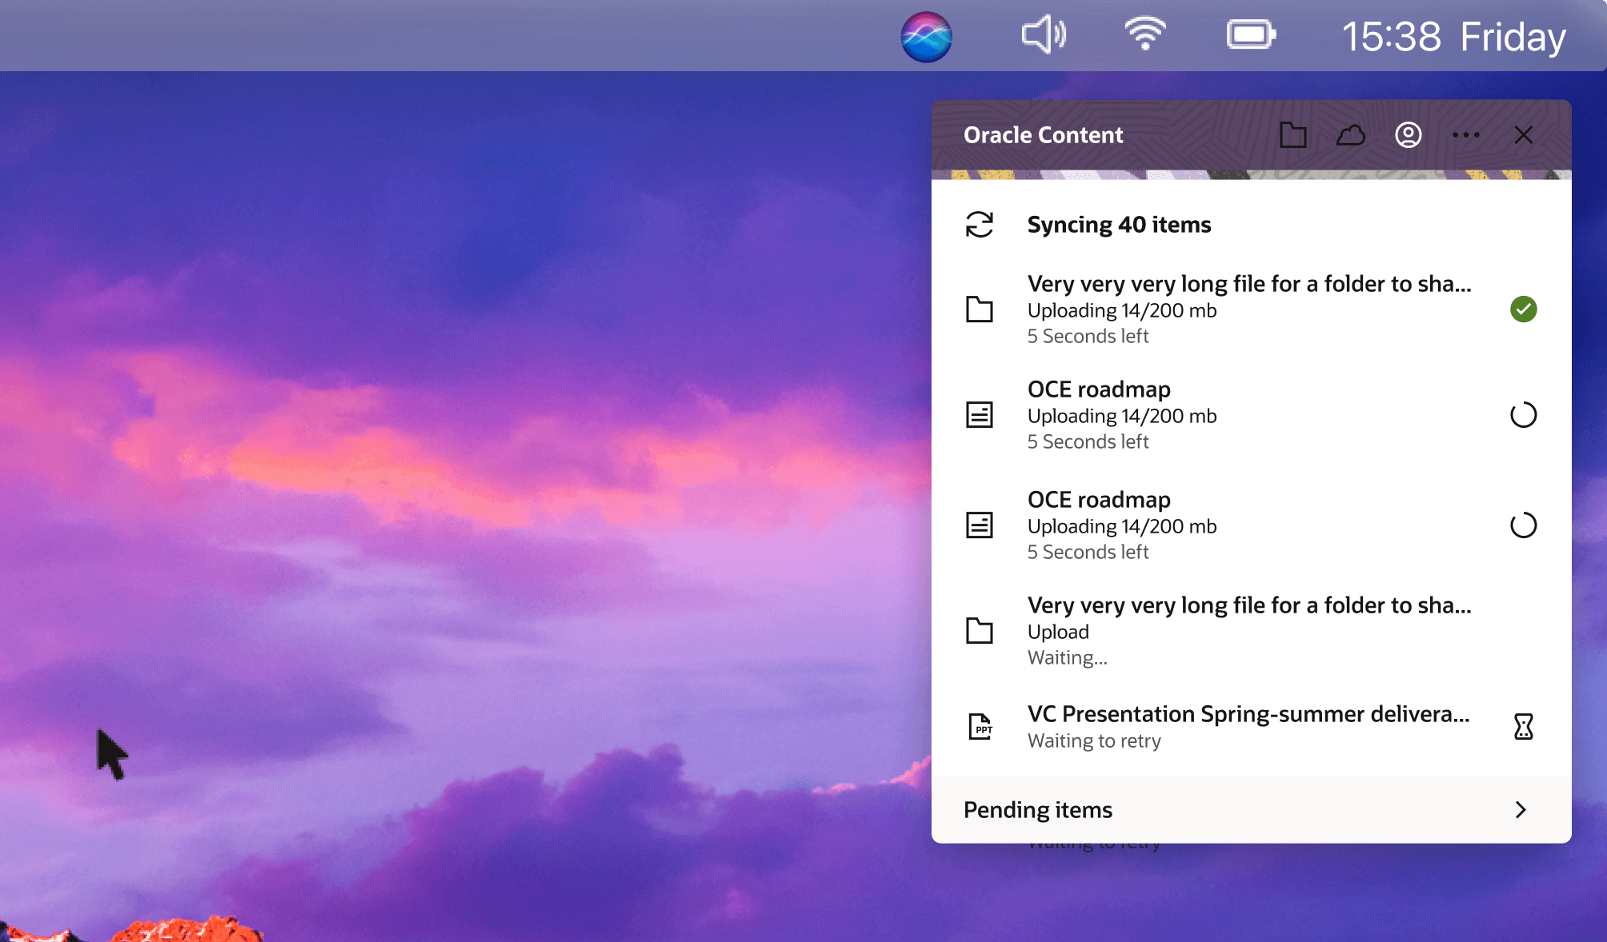Open the volume control in the menu bar
Image resolution: width=1607 pixels, height=942 pixels.
(1043, 35)
